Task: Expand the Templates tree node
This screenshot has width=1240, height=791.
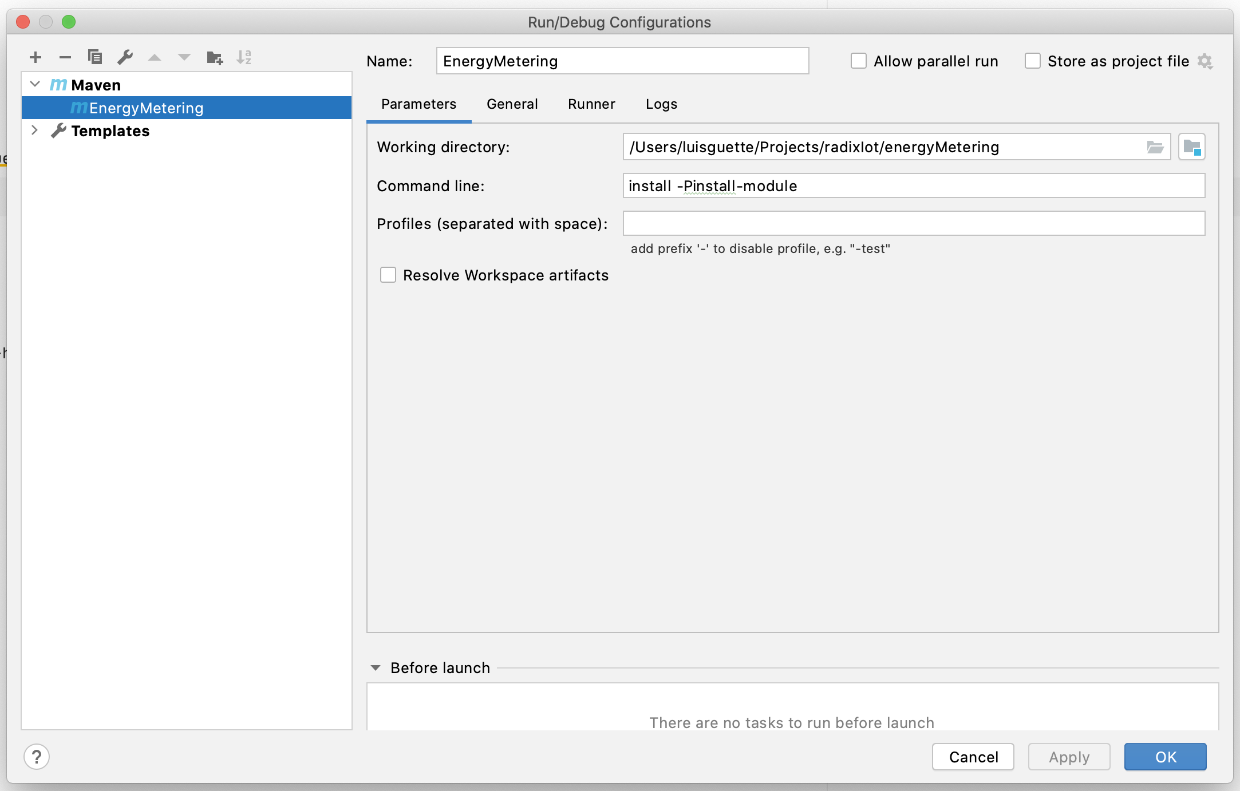Action: [x=35, y=130]
